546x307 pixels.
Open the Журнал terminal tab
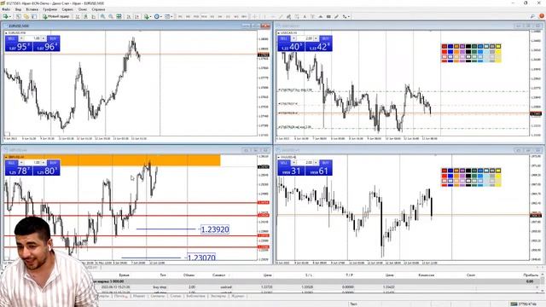point(238,296)
